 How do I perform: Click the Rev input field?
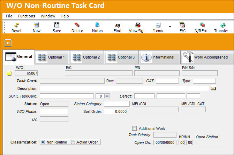point(129,81)
